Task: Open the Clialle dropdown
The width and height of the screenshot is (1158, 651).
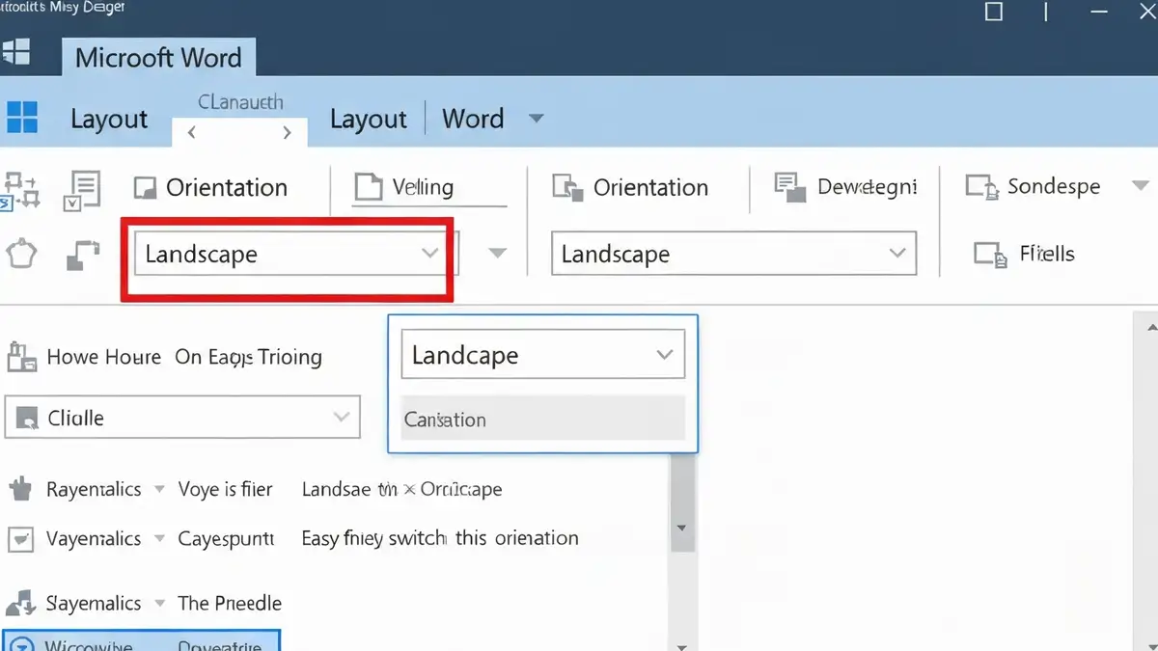Action: tap(182, 418)
